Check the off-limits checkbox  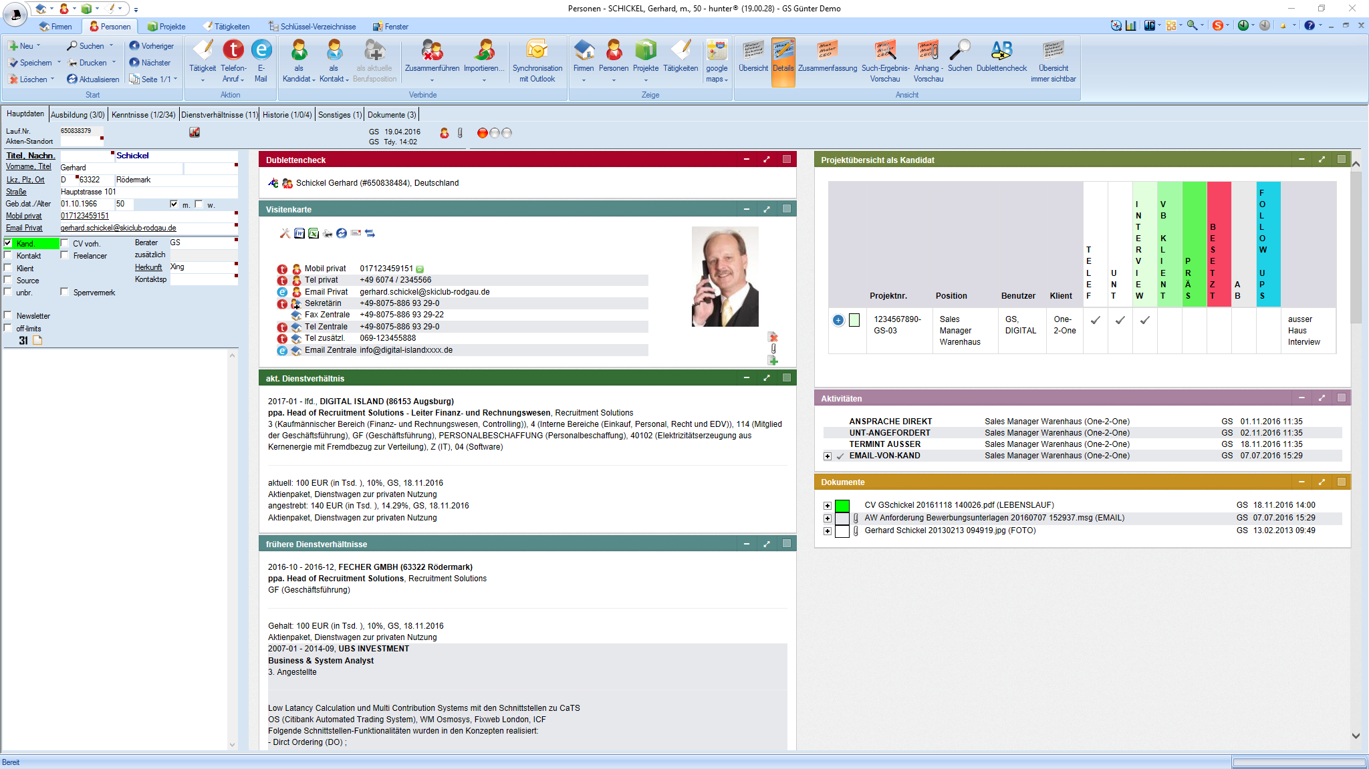(x=8, y=328)
